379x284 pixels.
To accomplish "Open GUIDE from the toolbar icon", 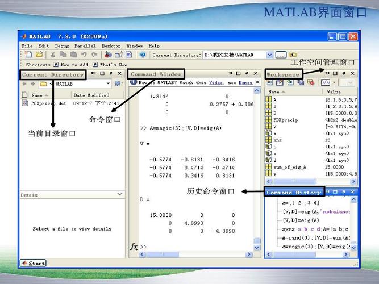I will 118,55.
